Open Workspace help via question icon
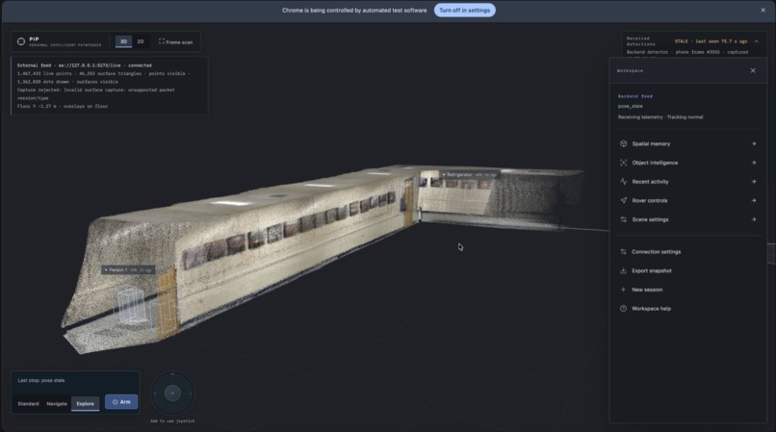The width and height of the screenshot is (776, 432). coord(623,308)
